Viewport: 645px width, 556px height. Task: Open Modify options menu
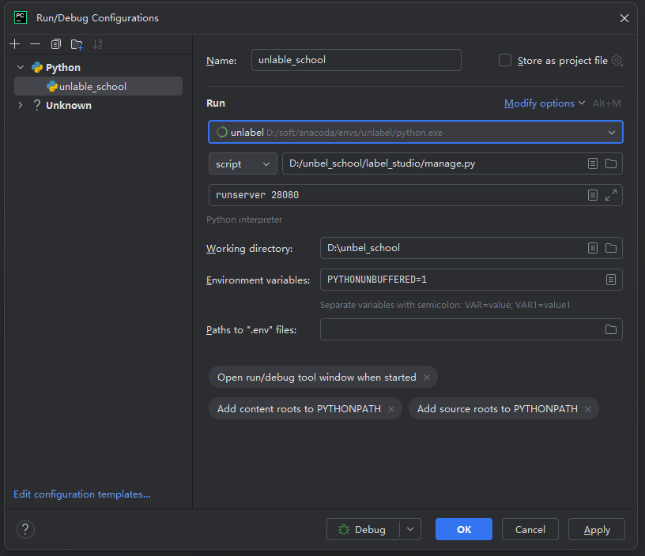pyautogui.click(x=544, y=103)
